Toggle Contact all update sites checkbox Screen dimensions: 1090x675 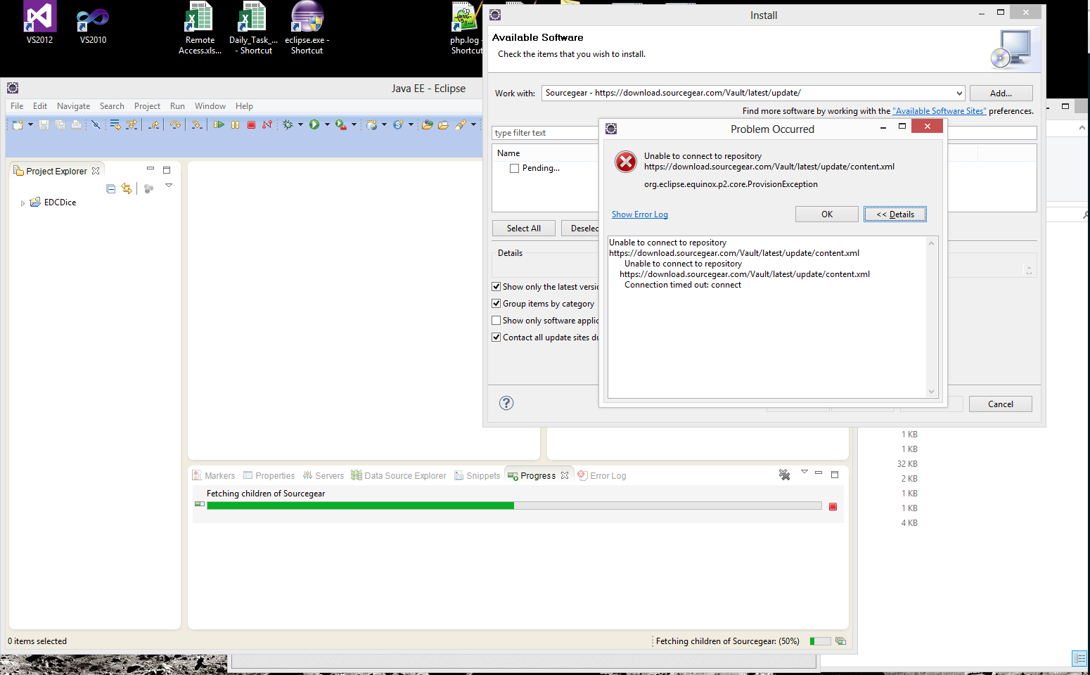click(x=496, y=337)
